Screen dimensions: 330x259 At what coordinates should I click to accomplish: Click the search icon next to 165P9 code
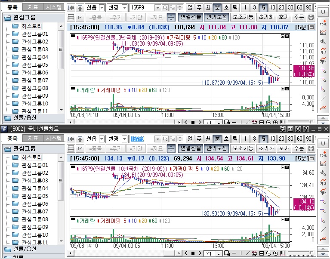[x=165, y=8]
